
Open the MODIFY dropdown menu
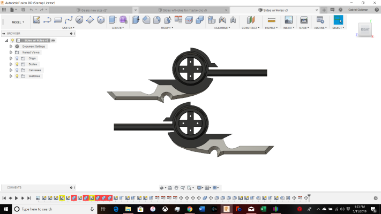coord(167,28)
